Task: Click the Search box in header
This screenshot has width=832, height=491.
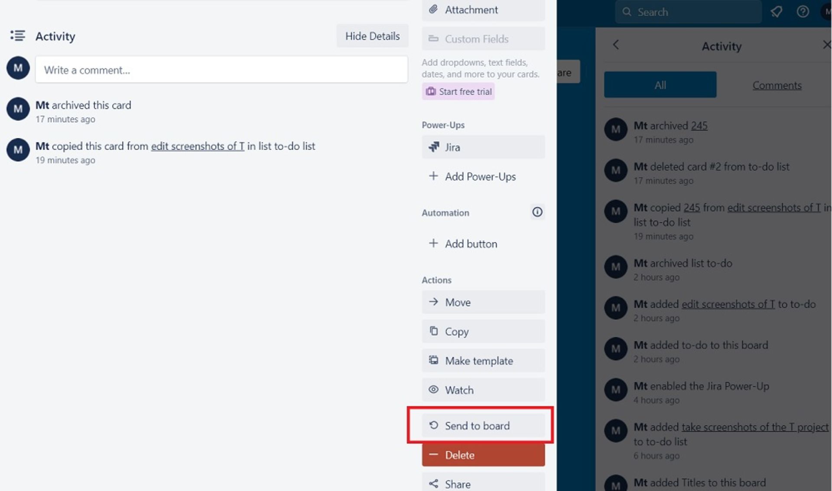Action: [x=688, y=12]
